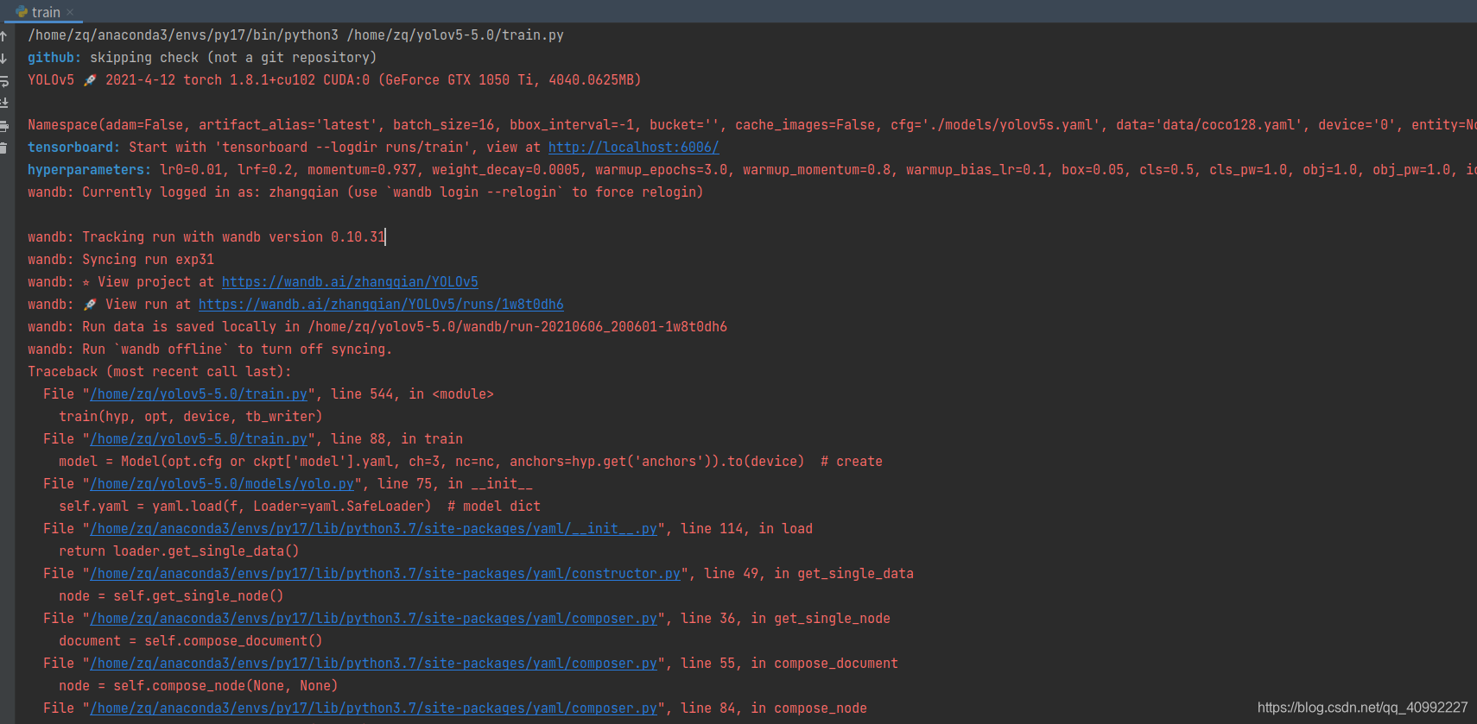Clear the console with the trash icon

pyautogui.click(x=3, y=148)
